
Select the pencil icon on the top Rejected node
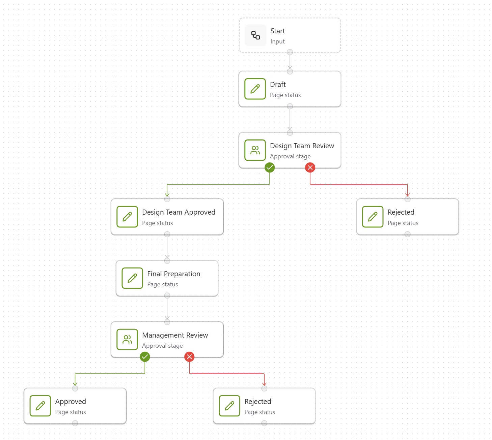coord(372,217)
